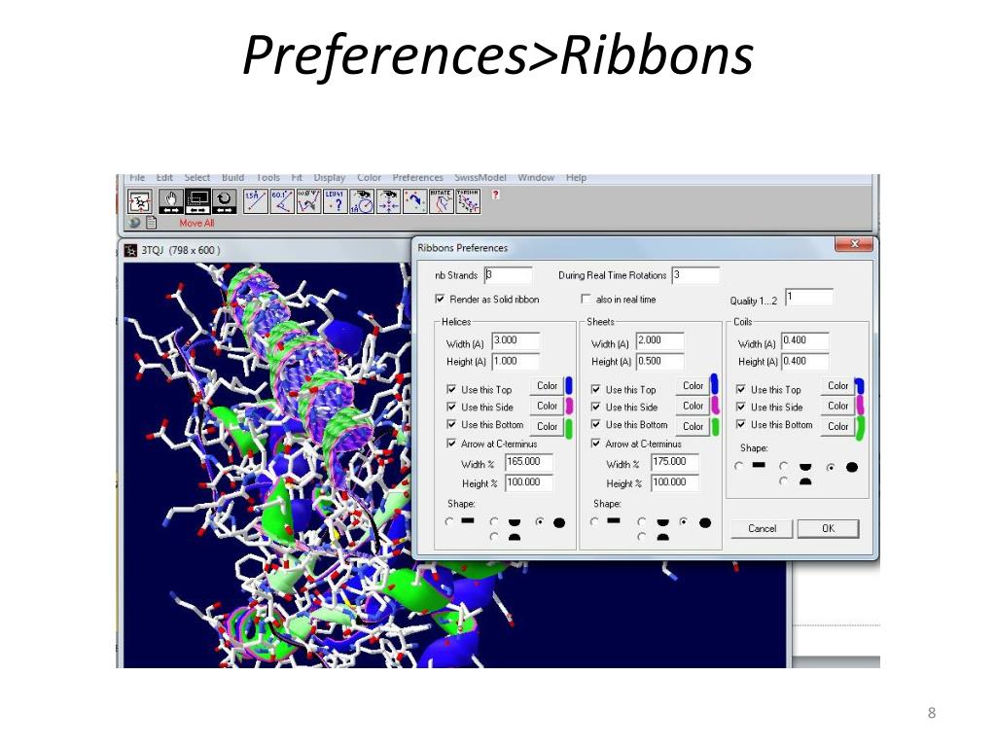Screen dimensions: 996x747
Task: Open the File menu
Action: pyautogui.click(x=137, y=178)
